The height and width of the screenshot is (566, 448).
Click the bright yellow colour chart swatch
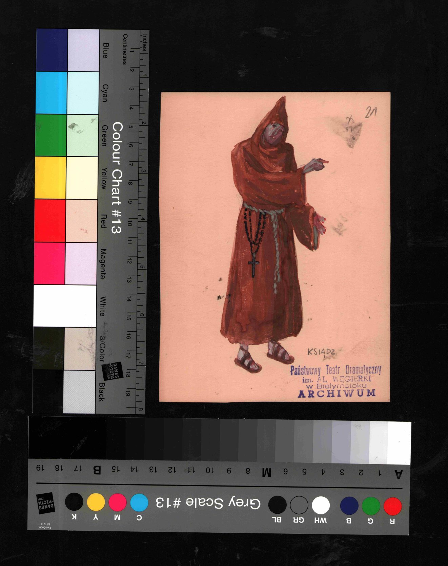[50, 178]
